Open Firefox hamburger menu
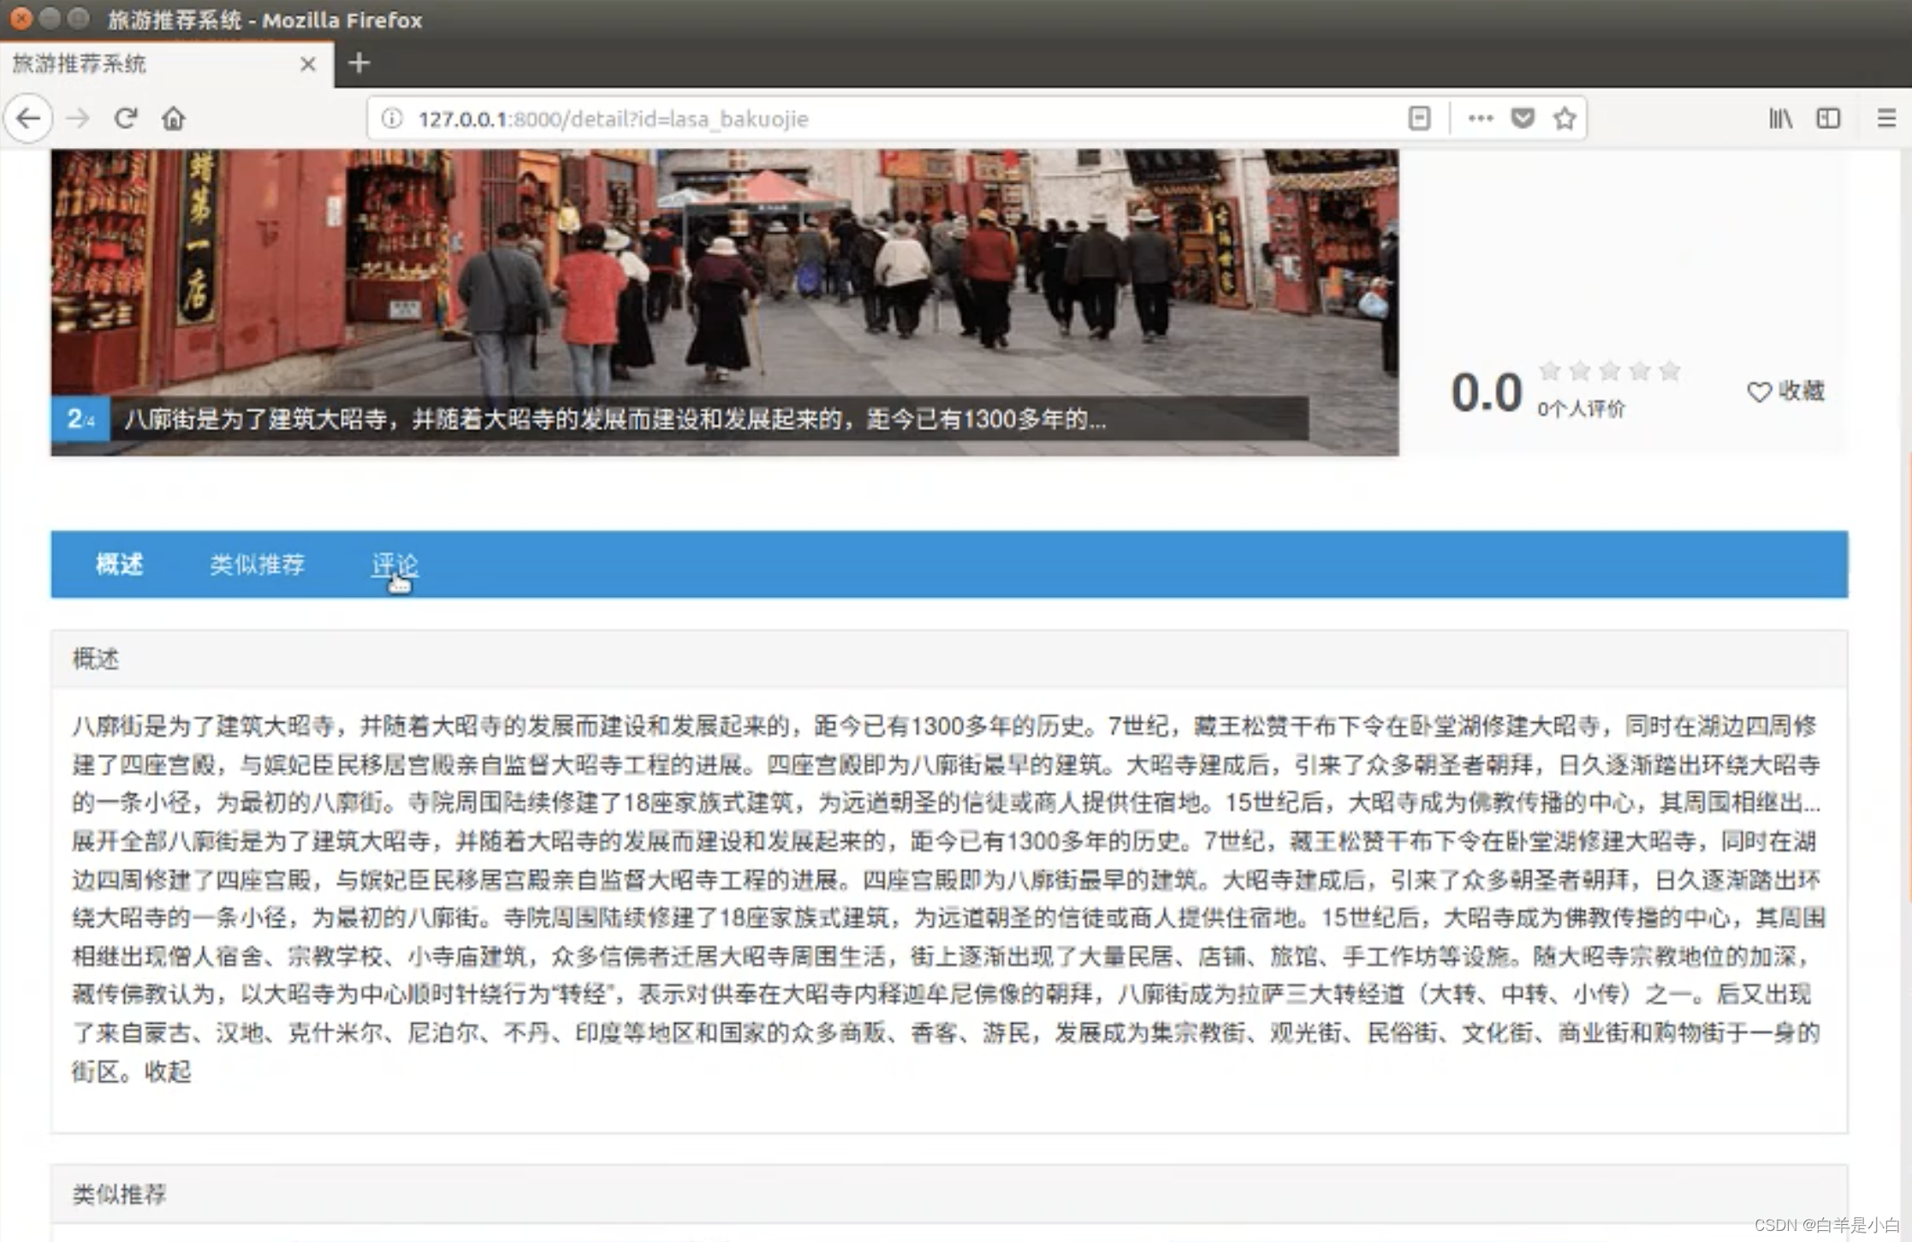 click(x=1886, y=118)
